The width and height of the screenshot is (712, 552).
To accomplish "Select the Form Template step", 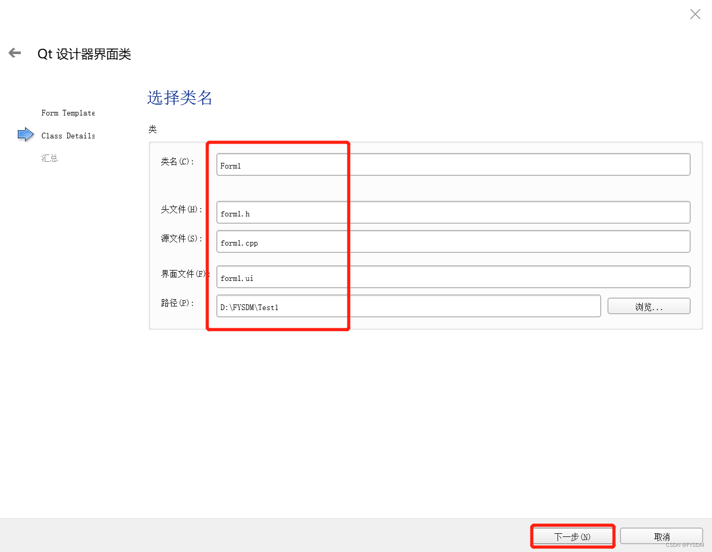I will (68, 113).
